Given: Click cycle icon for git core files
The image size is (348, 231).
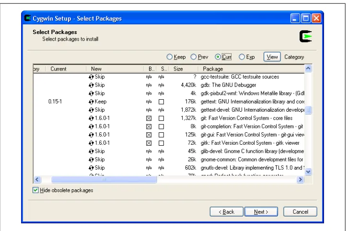Looking at the screenshot, I should point(91,118).
